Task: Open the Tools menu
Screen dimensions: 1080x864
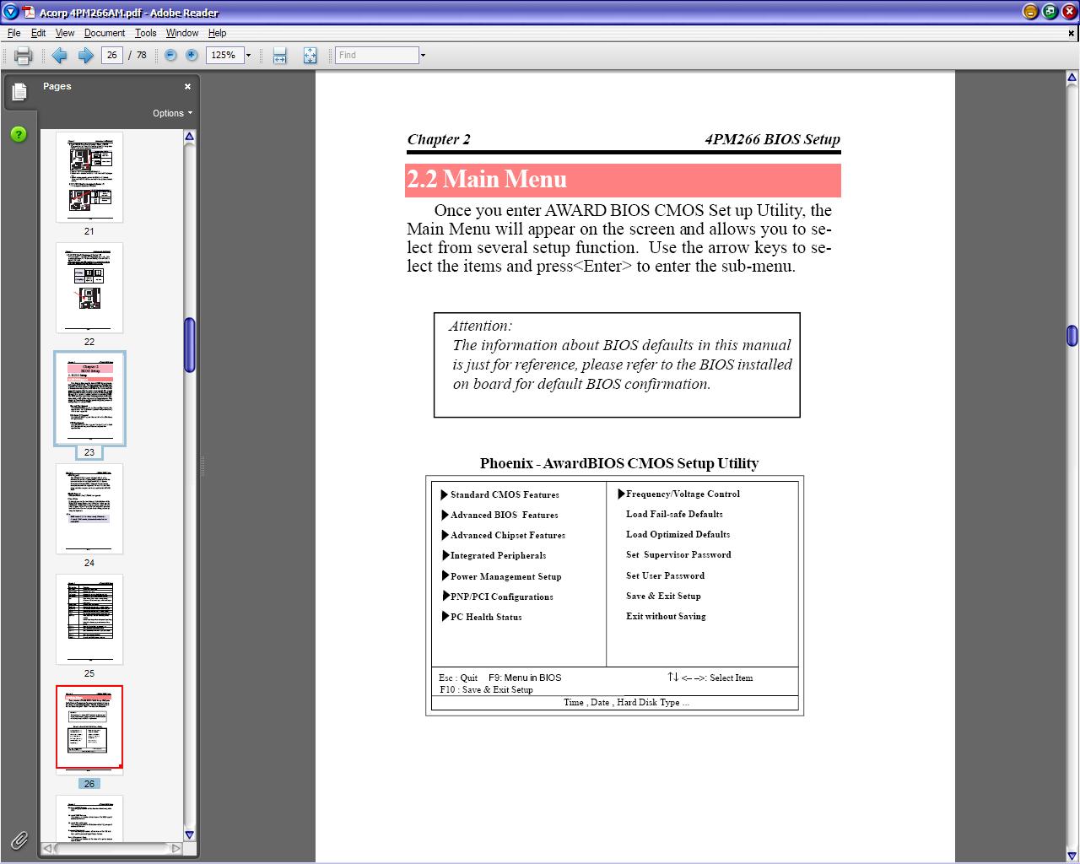Action: (145, 33)
